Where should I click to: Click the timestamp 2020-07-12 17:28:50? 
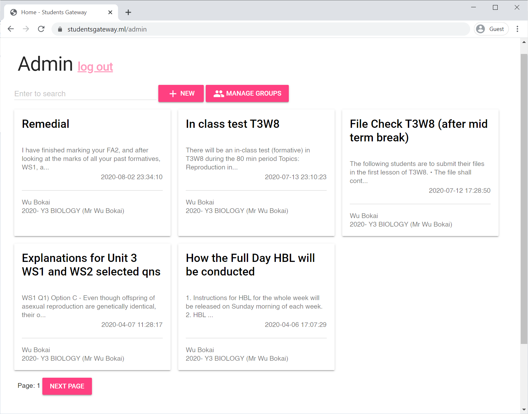point(460,191)
